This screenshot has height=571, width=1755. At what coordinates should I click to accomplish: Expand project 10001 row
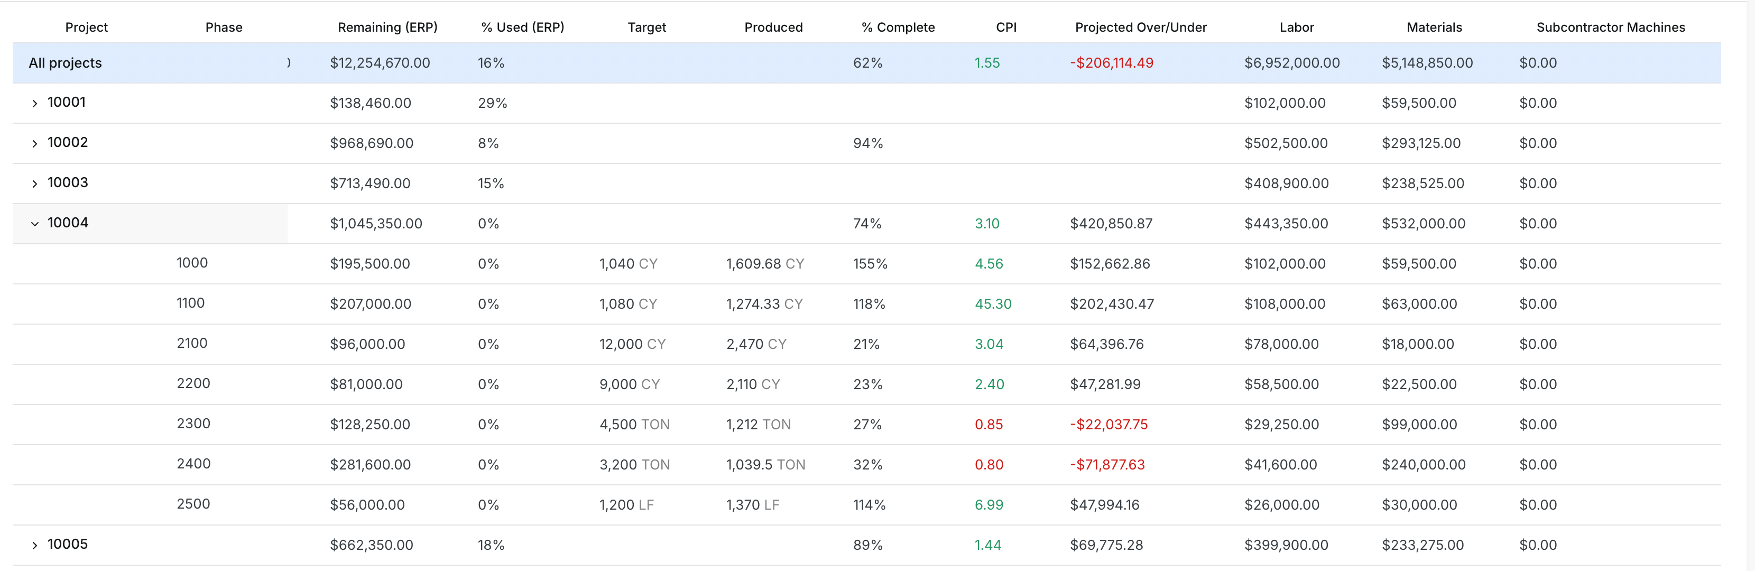(x=35, y=104)
